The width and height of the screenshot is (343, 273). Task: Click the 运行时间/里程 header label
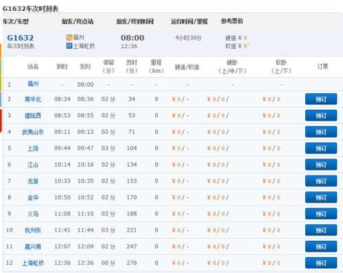(189, 21)
